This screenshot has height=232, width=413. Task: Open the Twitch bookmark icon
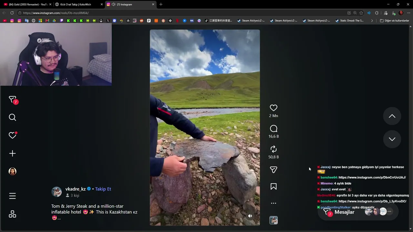[61, 21]
